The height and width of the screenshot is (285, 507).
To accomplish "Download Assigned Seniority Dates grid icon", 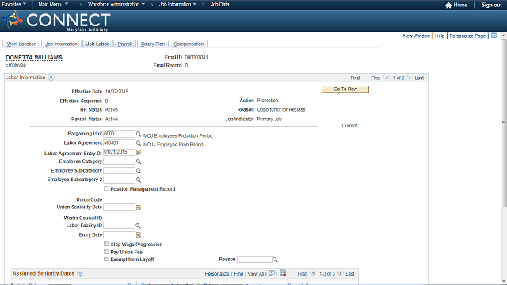I will 283,273.
